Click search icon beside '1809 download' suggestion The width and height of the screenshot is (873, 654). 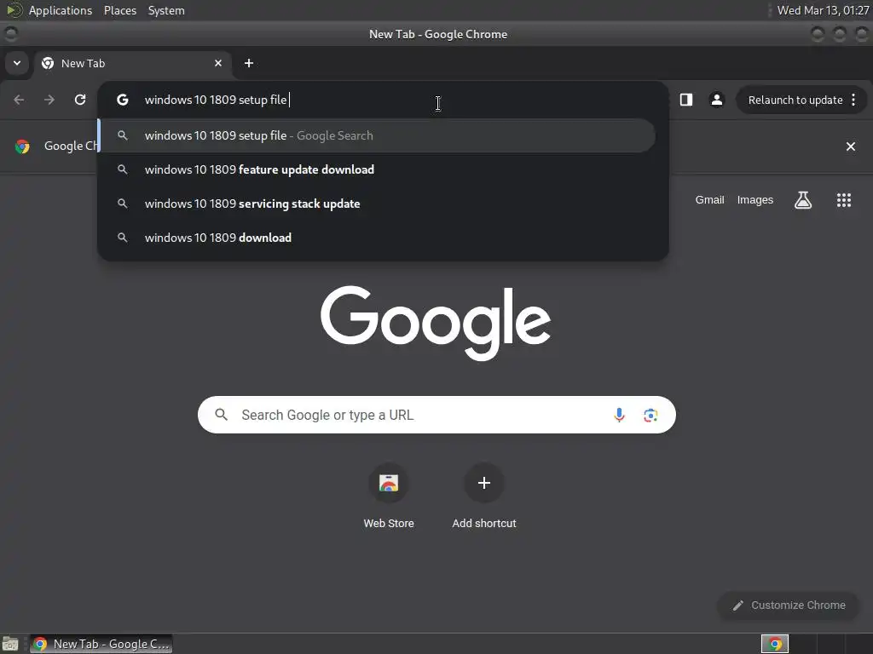123,238
